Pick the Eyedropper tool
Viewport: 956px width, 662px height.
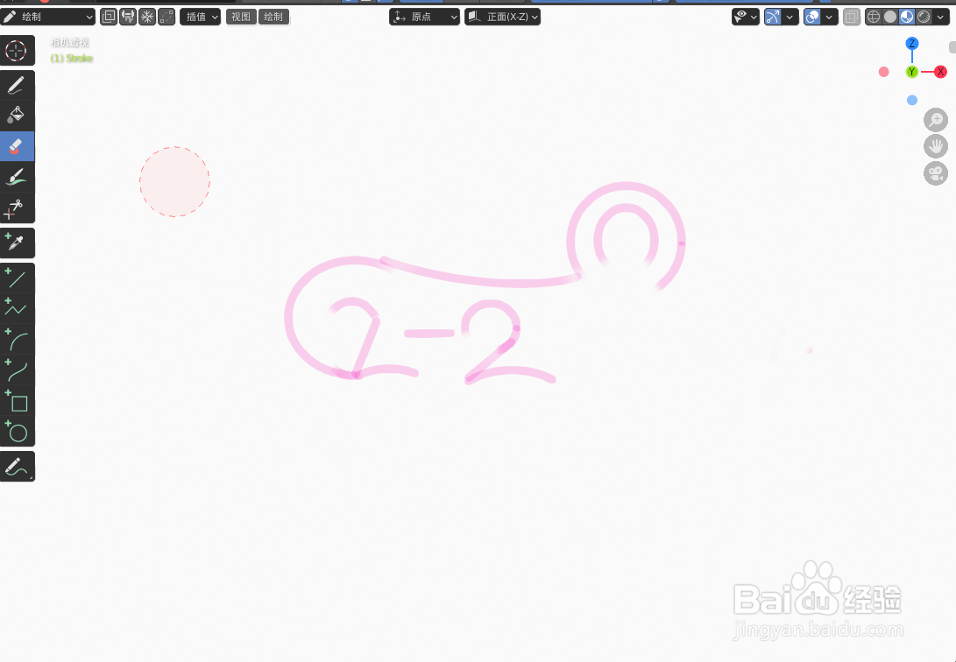click(x=17, y=243)
